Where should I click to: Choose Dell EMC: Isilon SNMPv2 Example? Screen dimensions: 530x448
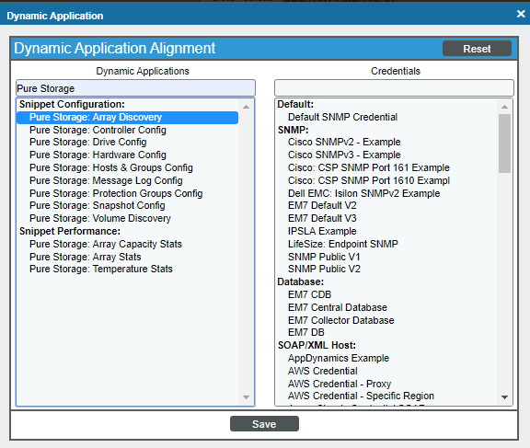coord(364,193)
